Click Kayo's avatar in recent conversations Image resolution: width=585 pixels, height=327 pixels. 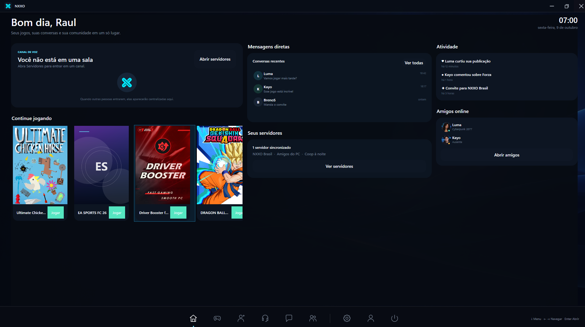tap(258, 89)
